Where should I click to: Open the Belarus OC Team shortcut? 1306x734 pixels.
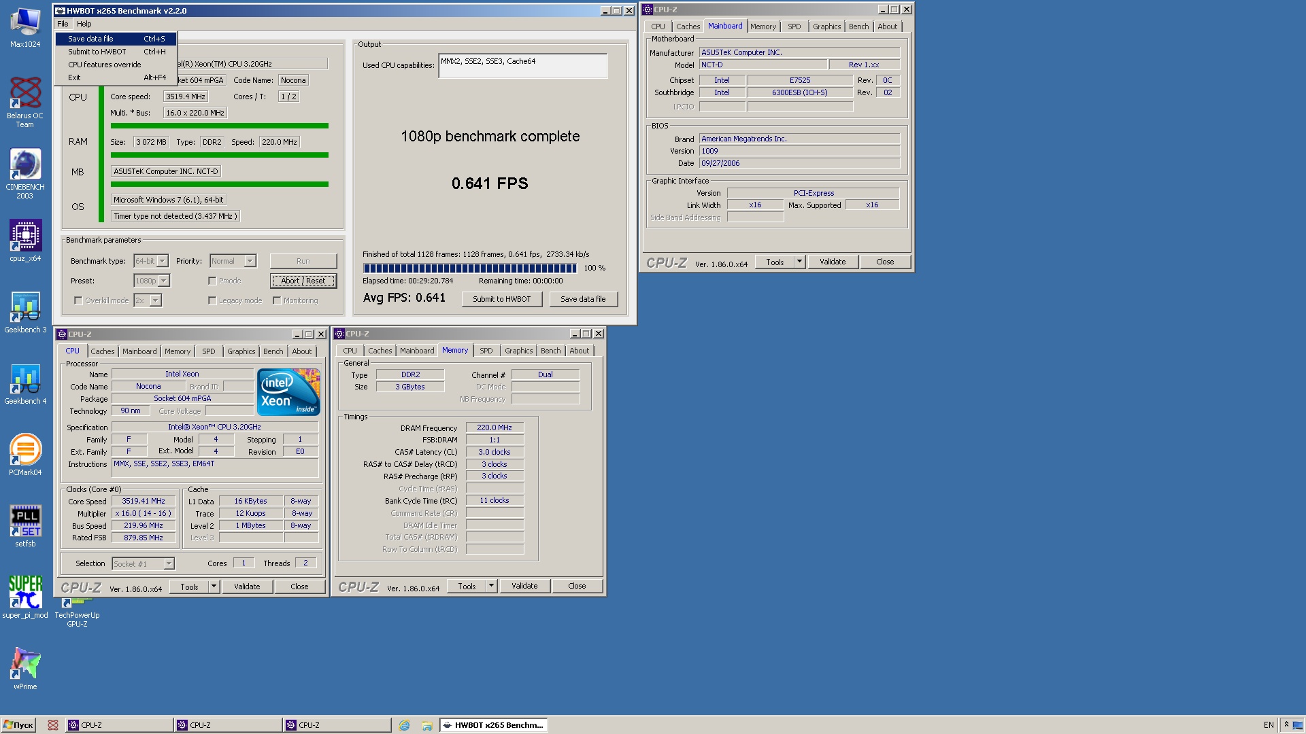click(25, 102)
